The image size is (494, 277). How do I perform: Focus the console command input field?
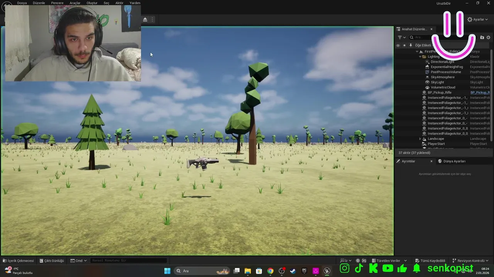[x=129, y=260]
